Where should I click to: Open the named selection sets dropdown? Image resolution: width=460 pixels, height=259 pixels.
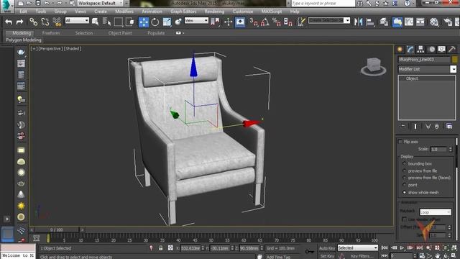click(329, 20)
